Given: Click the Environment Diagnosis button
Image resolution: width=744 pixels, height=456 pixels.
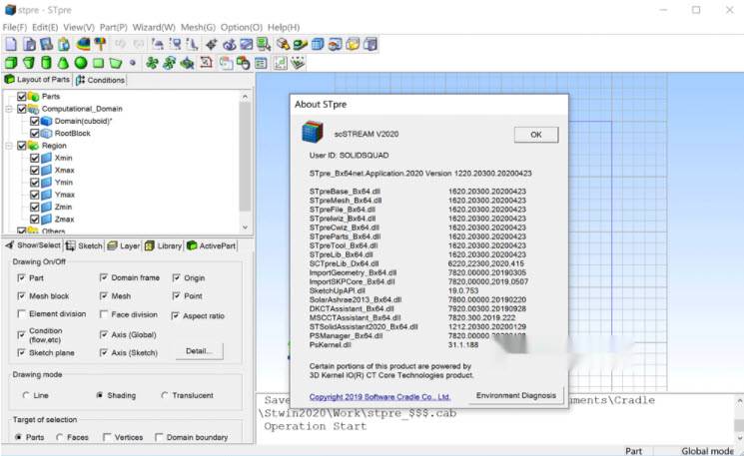Looking at the screenshot, I should tap(515, 395).
